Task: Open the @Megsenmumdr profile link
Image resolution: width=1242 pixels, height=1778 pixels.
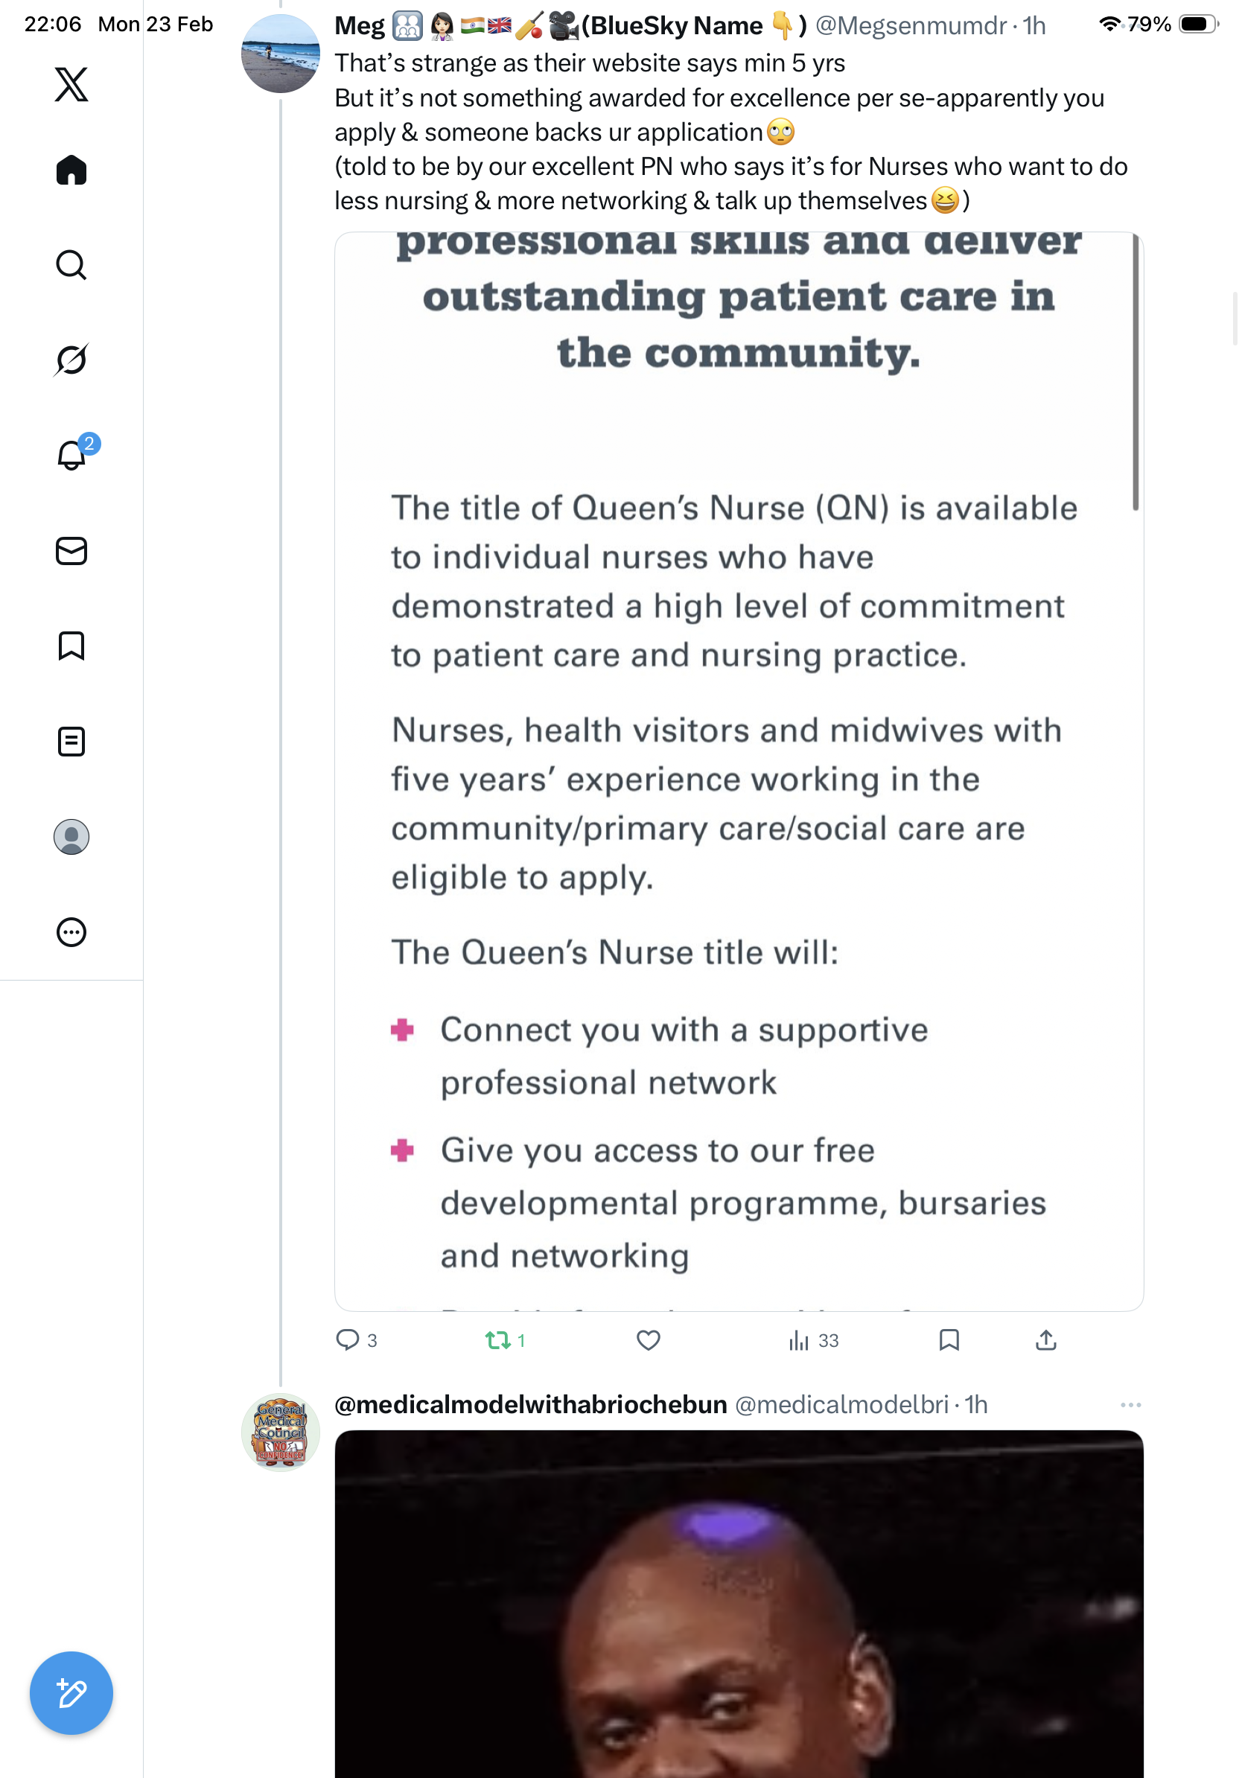Action: point(911,26)
